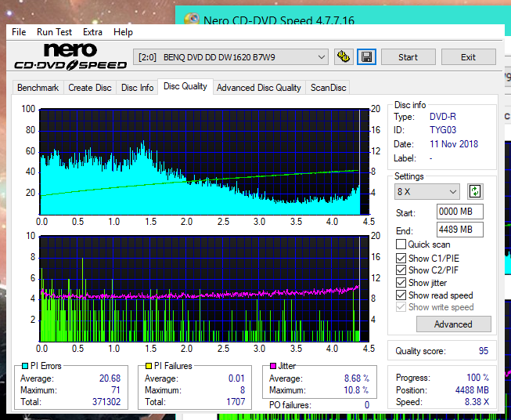Image resolution: width=511 pixels, height=420 pixels.
Task: Open the Extra menu
Action: pyautogui.click(x=92, y=32)
